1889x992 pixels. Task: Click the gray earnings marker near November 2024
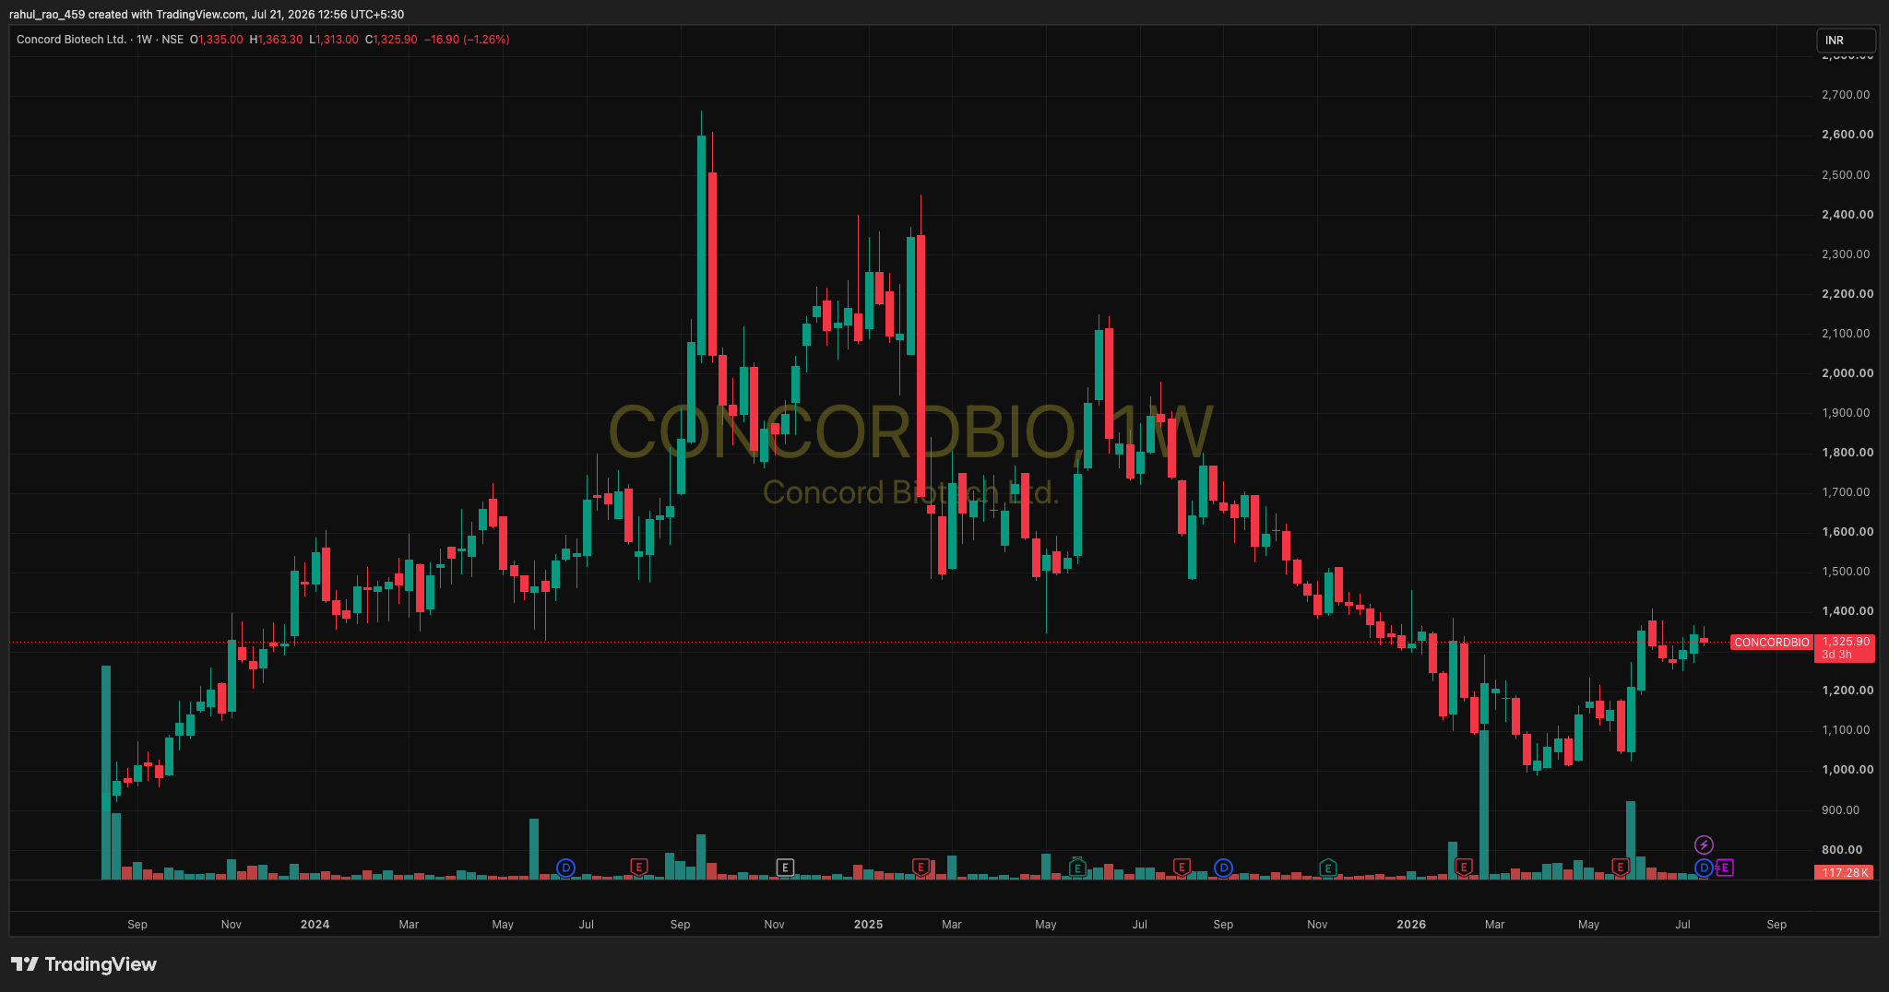785,868
